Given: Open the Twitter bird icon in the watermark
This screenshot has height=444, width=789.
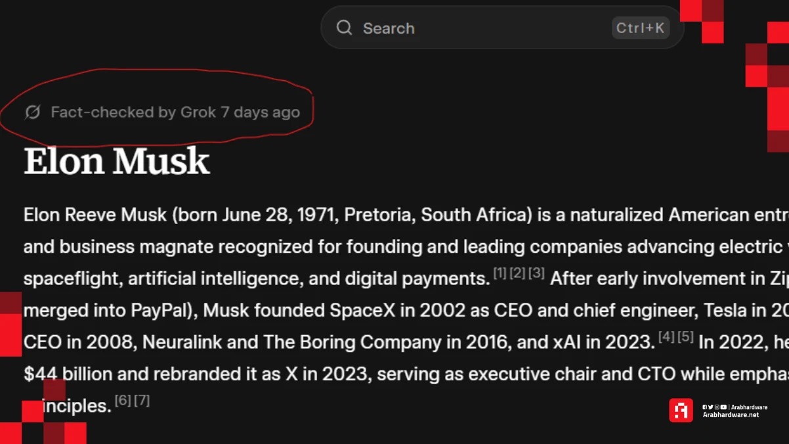Looking at the screenshot, I should point(710,407).
